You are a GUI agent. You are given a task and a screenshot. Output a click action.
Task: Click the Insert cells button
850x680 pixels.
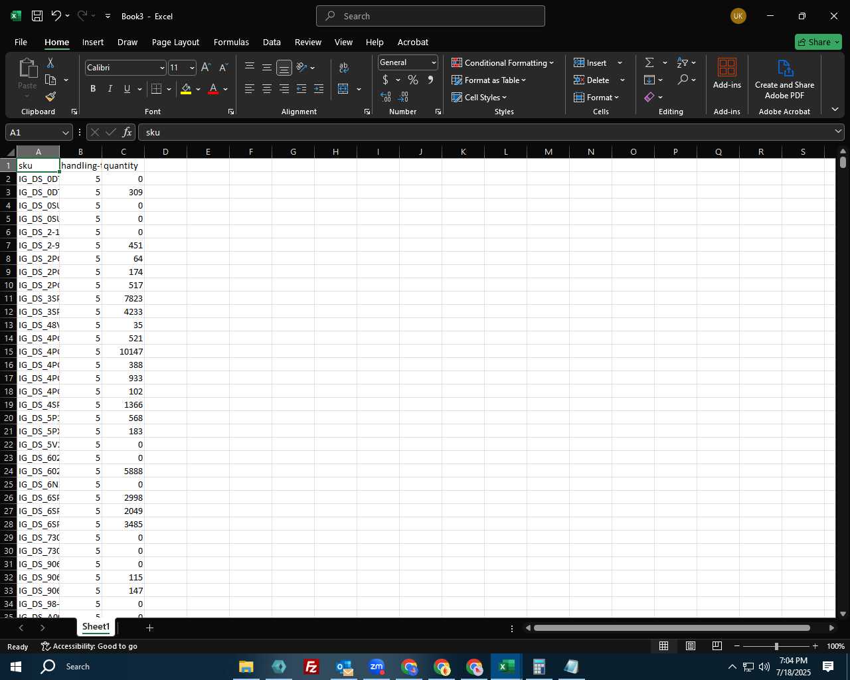click(590, 62)
